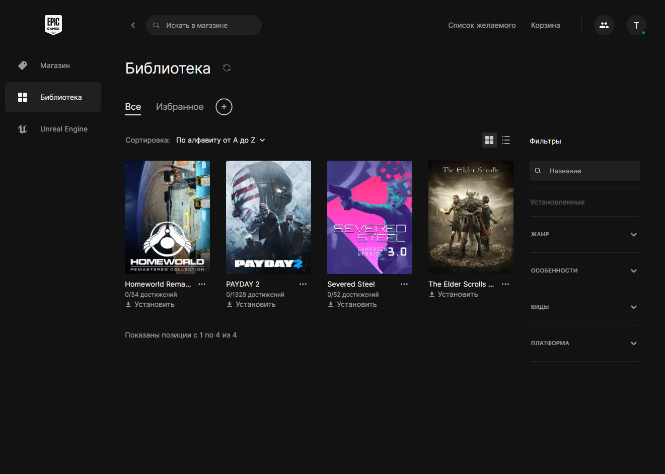665x474 pixels.
Task: Expand the ВИДЫ filter section
Action: pyautogui.click(x=584, y=307)
